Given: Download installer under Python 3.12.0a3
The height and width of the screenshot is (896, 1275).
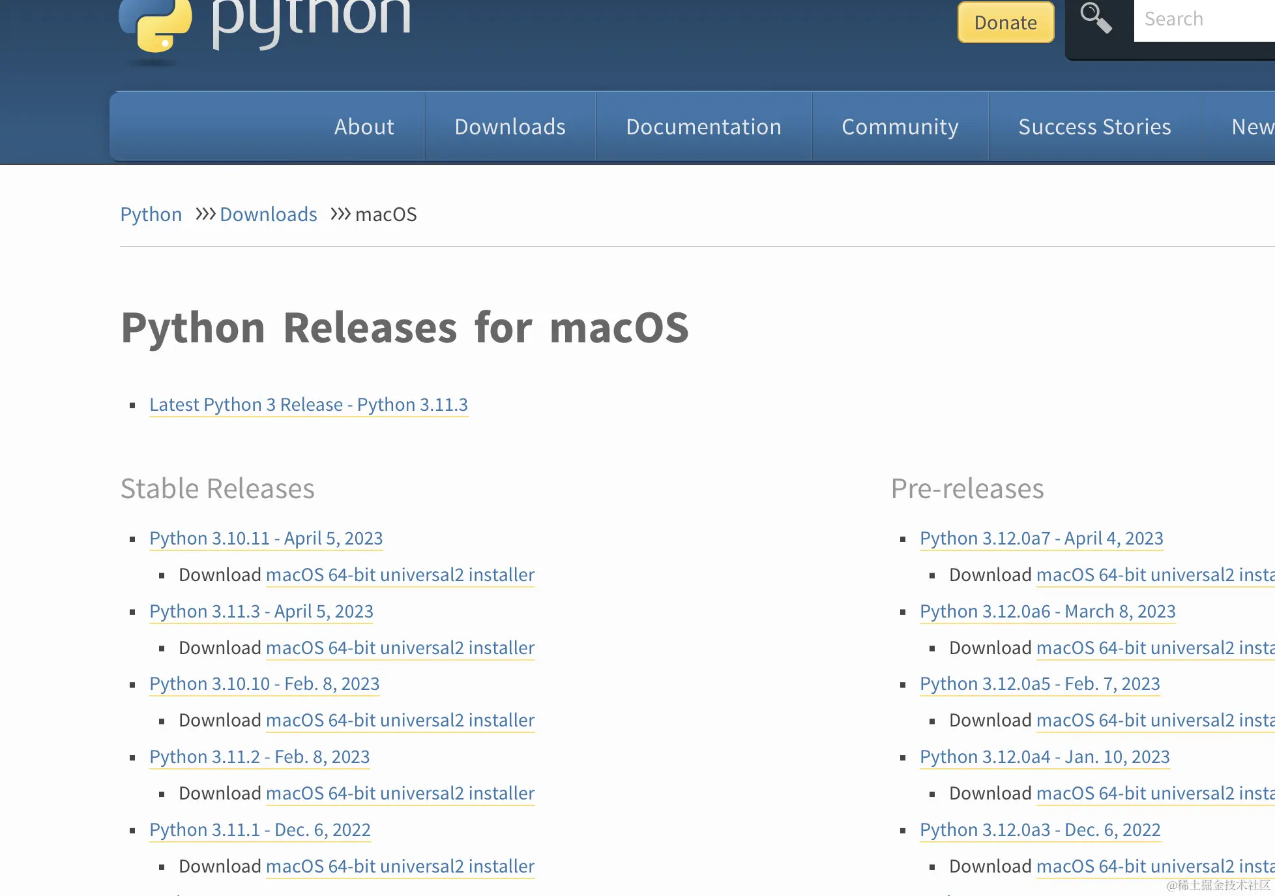Looking at the screenshot, I should (1156, 866).
